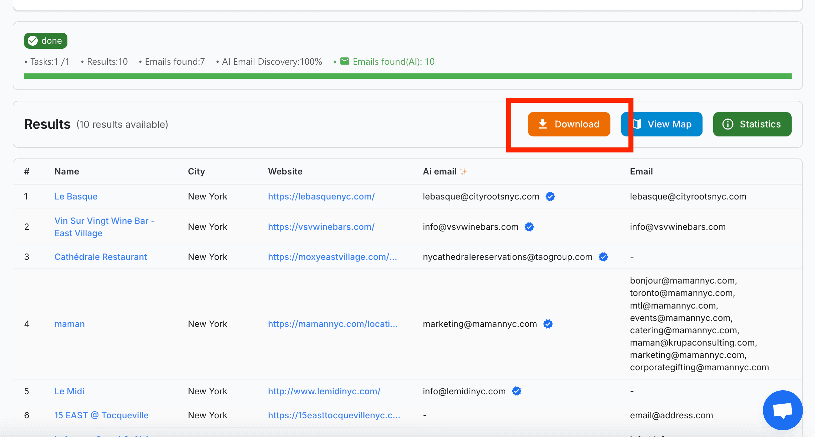Click the orange Download button
Screen dimensions: 815x437
[569, 124]
